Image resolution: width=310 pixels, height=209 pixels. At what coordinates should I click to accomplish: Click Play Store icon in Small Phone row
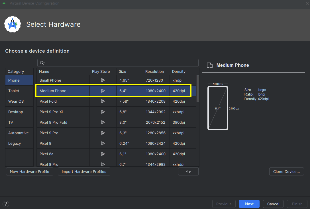pos(103,80)
